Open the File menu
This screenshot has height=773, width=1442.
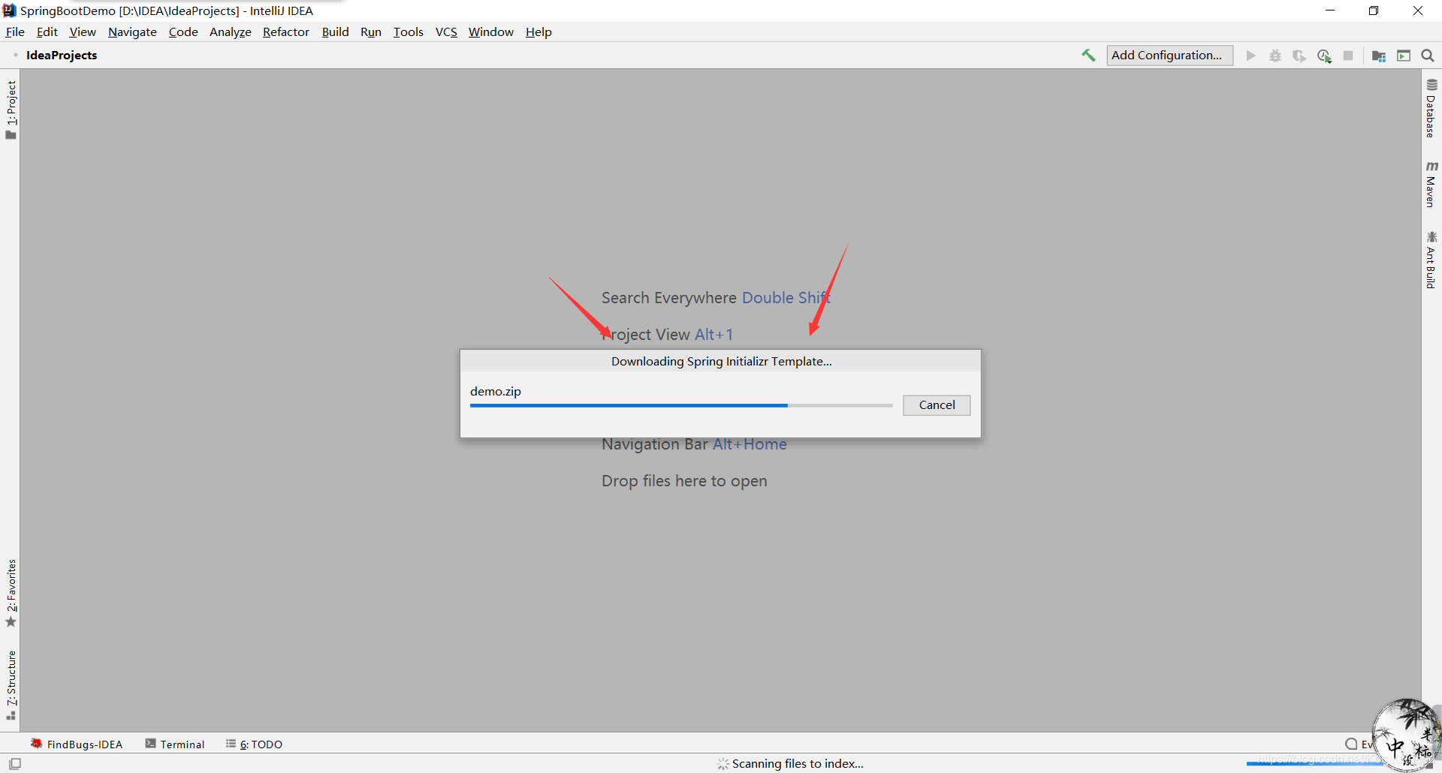pyautogui.click(x=15, y=32)
